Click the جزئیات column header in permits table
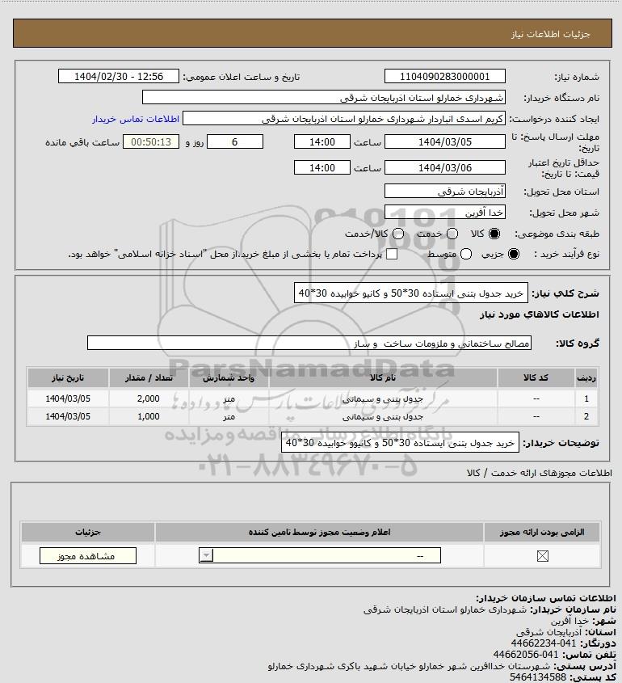Viewport: 622px width, 683px height. tap(88, 532)
